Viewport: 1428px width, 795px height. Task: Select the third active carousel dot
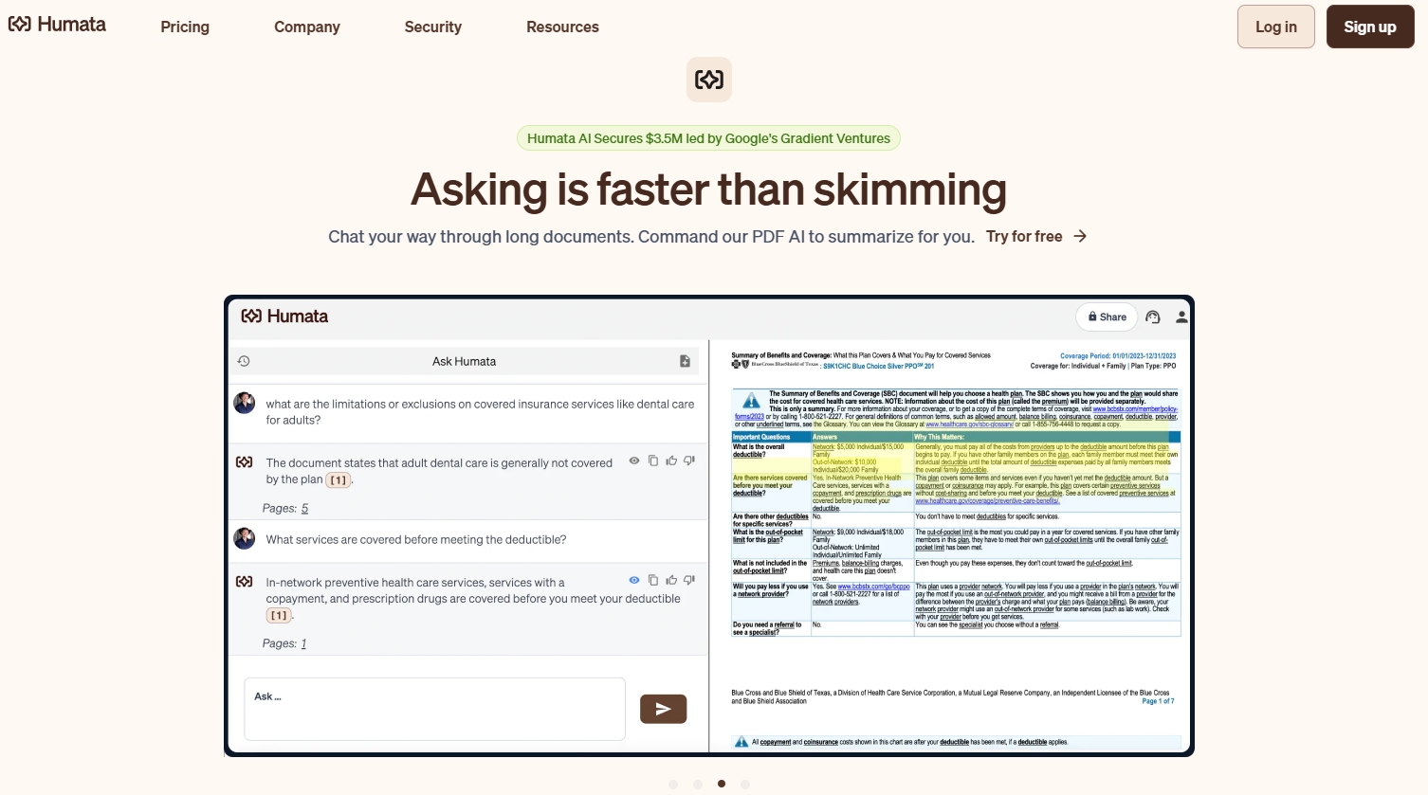coord(722,784)
